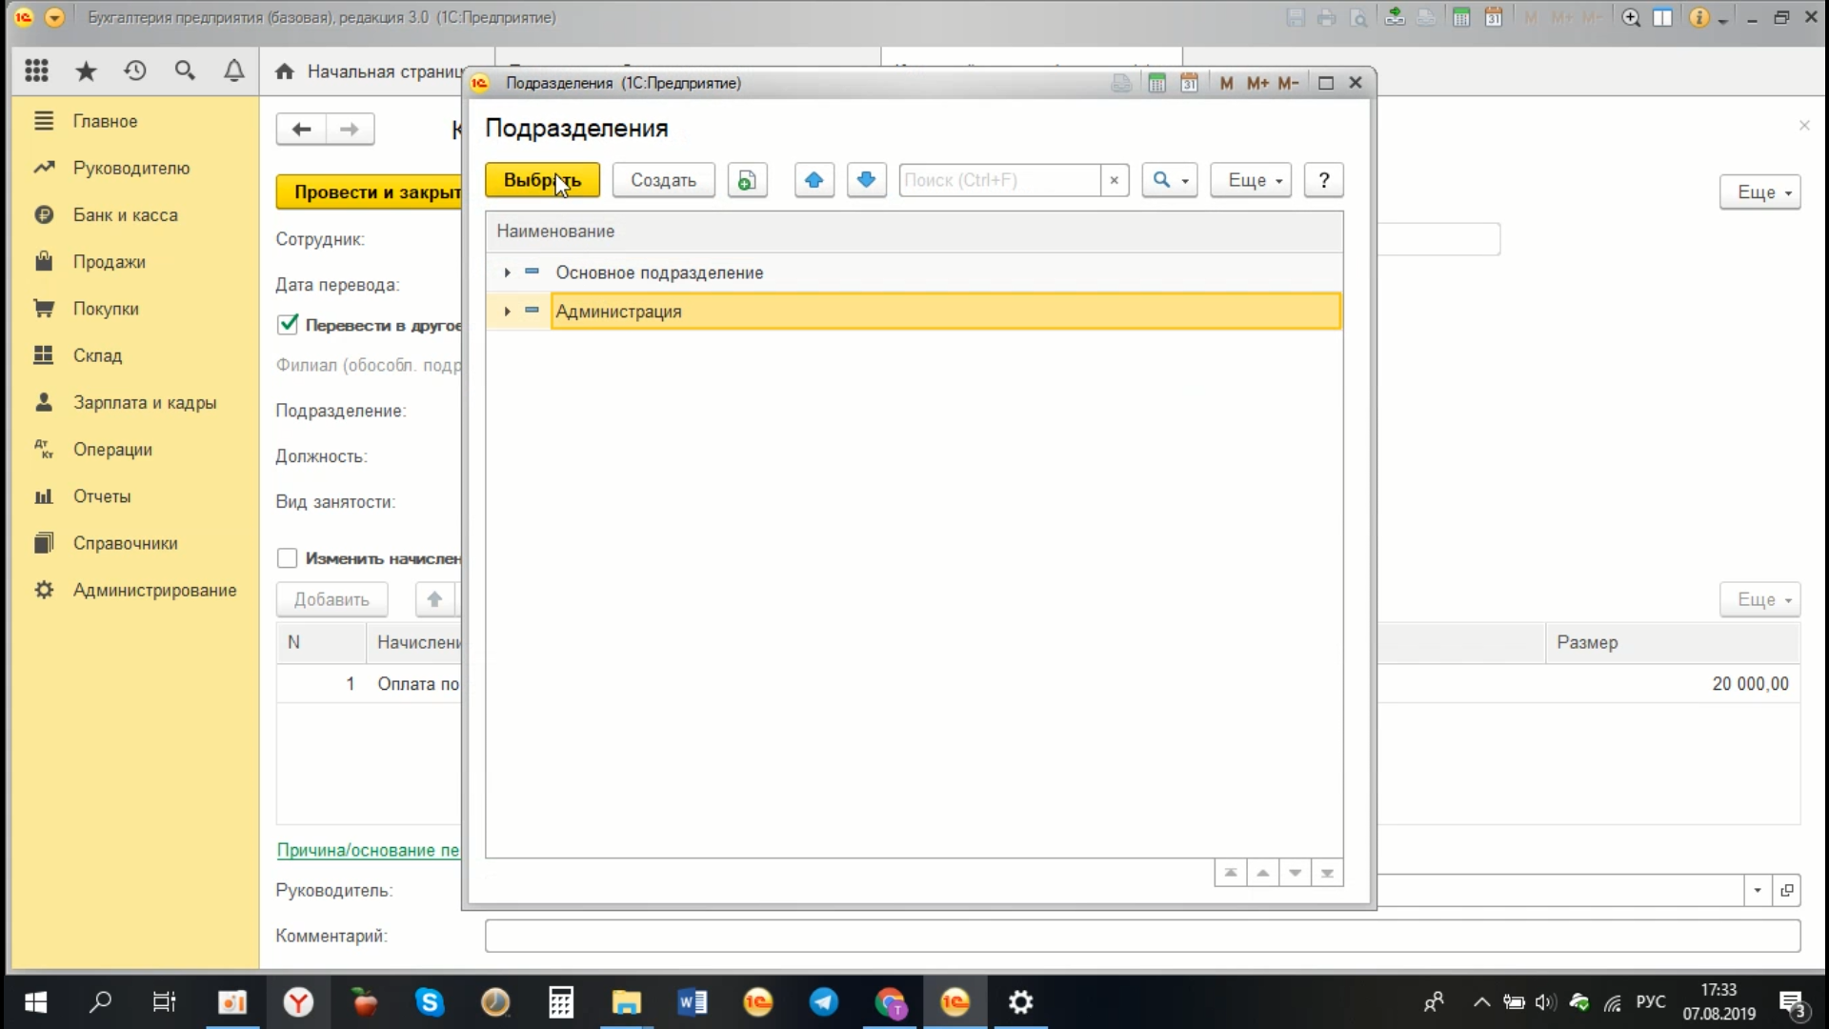Image resolution: width=1829 pixels, height=1029 pixels.
Task: Click into the Поиск search field
Action: coord(998,180)
